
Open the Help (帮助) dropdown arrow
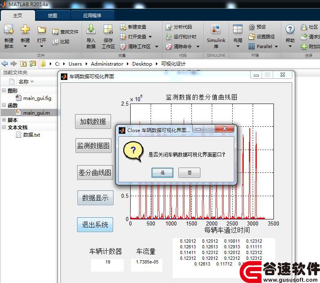pos(290,46)
